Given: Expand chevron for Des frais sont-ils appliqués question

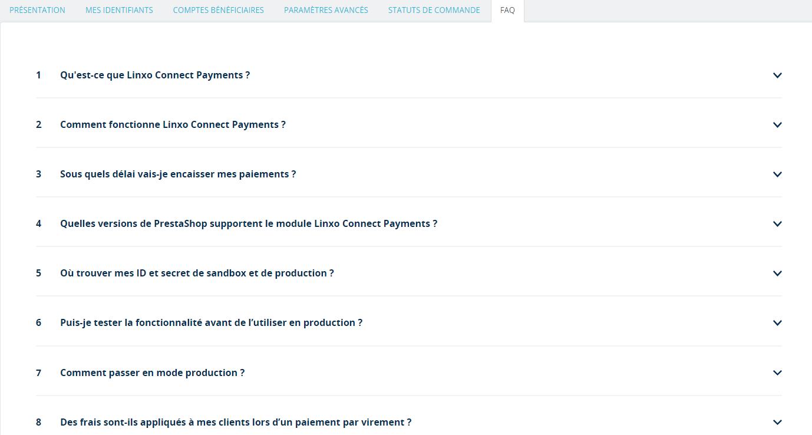Looking at the screenshot, I should 777,422.
